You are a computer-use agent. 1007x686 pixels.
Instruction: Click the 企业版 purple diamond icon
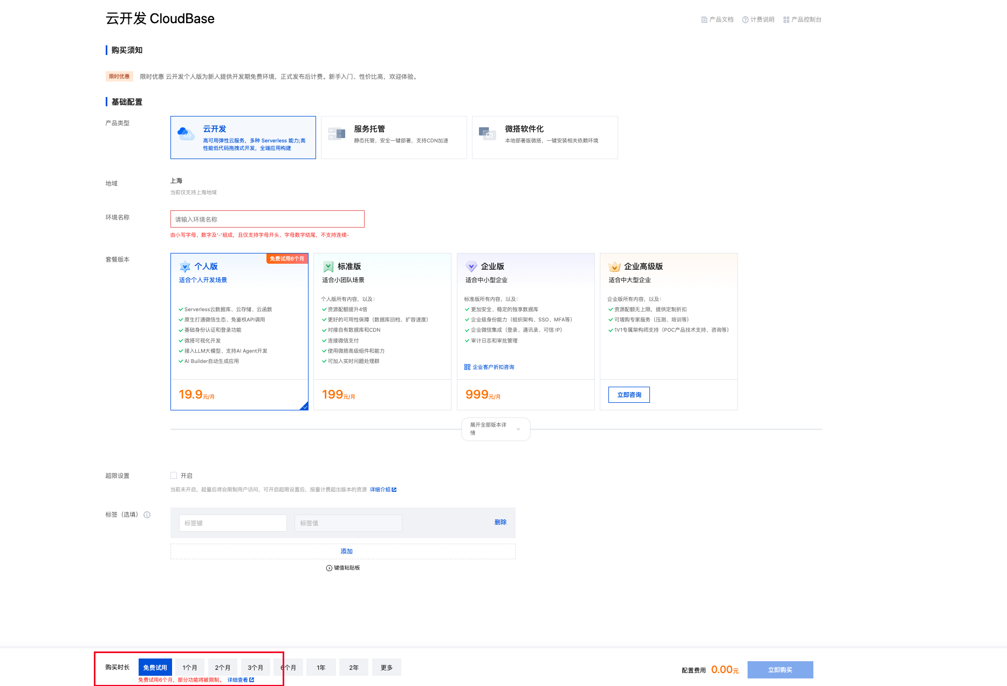click(x=471, y=266)
